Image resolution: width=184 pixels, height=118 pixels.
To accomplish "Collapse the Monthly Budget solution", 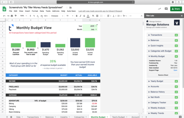I will (163, 56).
